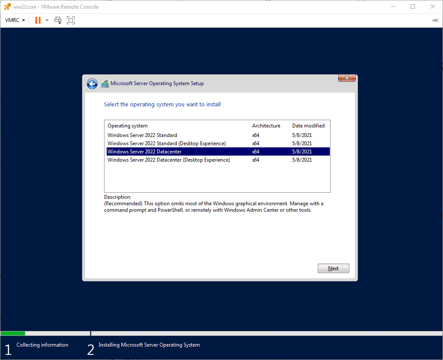Click the green installation progress bar

(13, 333)
